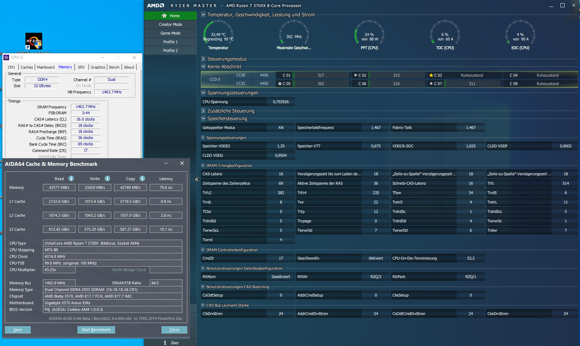This screenshot has width=580, height=346.
Task: Maximize the Ryzen Master window
Action: click(563, 5)
